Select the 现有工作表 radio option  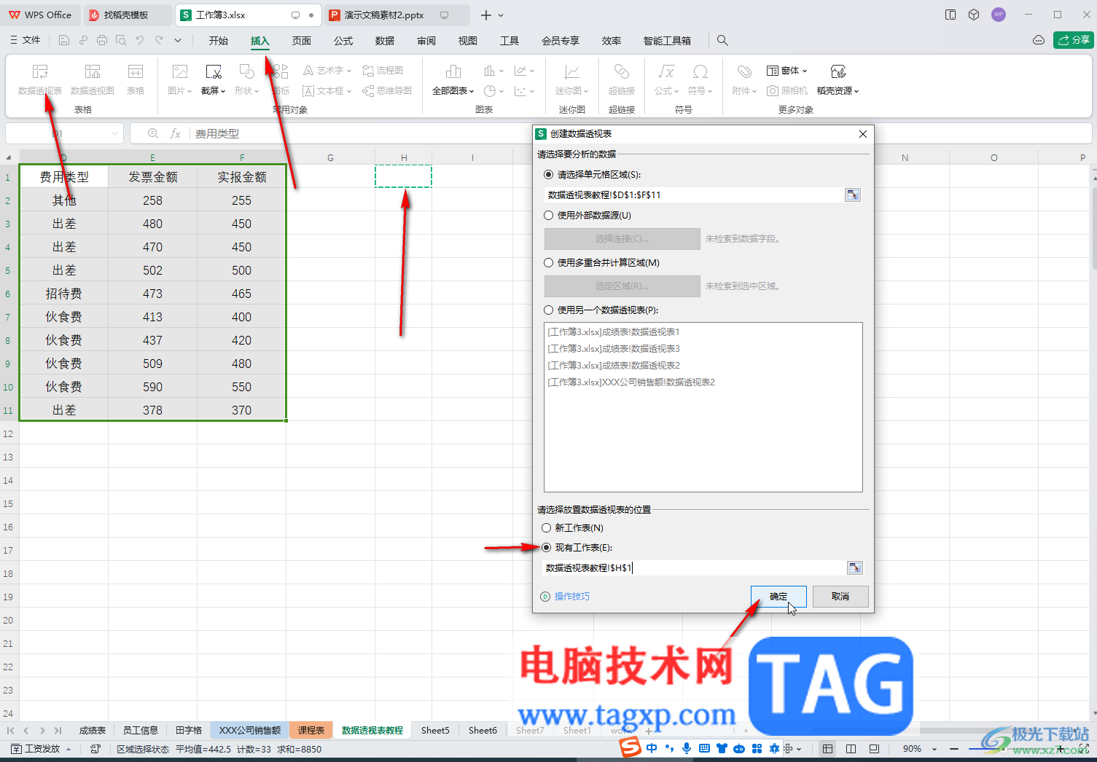547,548
